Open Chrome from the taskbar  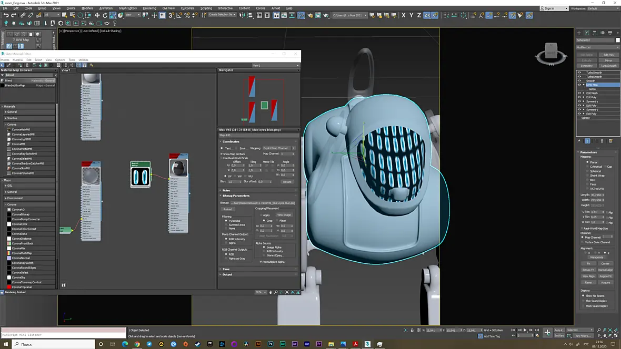pyautogui.click(x=137, y=344)
